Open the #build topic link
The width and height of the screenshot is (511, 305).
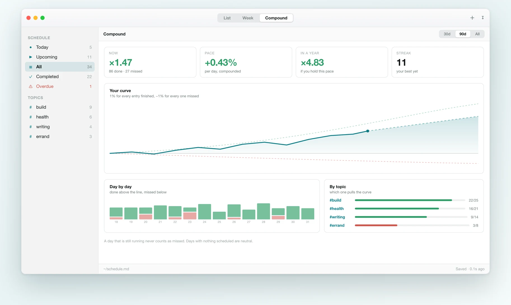click(x=335, y=200)
